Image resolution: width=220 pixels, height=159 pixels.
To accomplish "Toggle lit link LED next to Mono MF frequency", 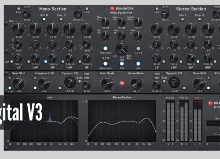I will coord(46,61).
